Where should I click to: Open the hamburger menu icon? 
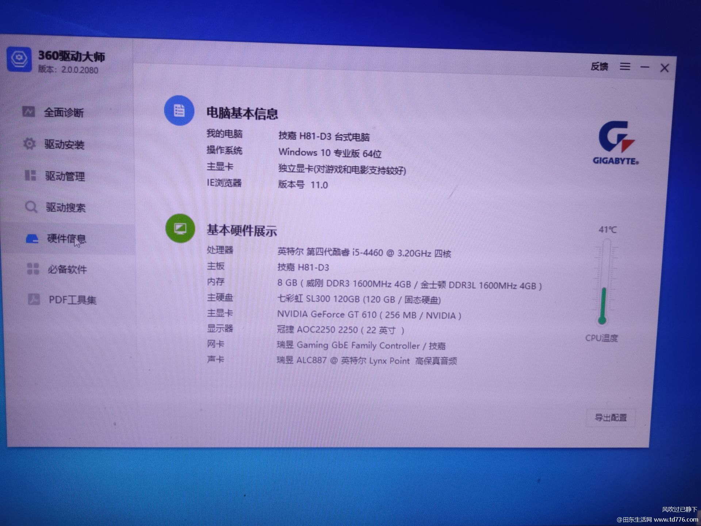point(625,66)
